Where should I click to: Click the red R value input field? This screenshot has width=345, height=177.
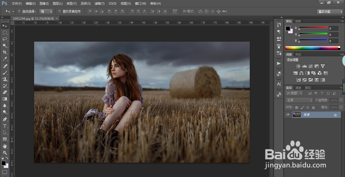pos(333,28)
